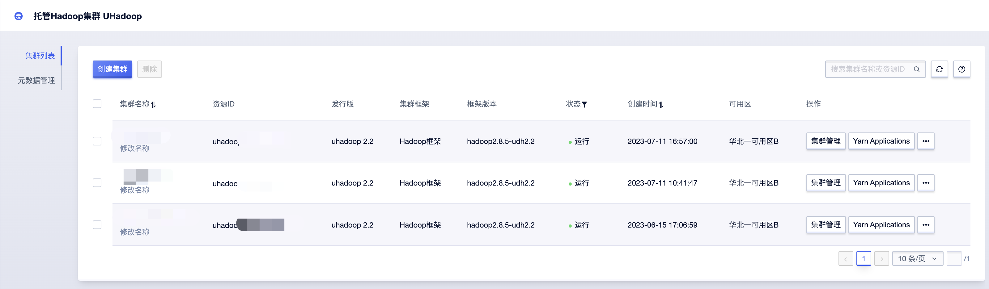The width and height of the screenshot is (989, 289).
Task: Open 元数据管理 in the sidebar
Action: click(x=36, y=81)
